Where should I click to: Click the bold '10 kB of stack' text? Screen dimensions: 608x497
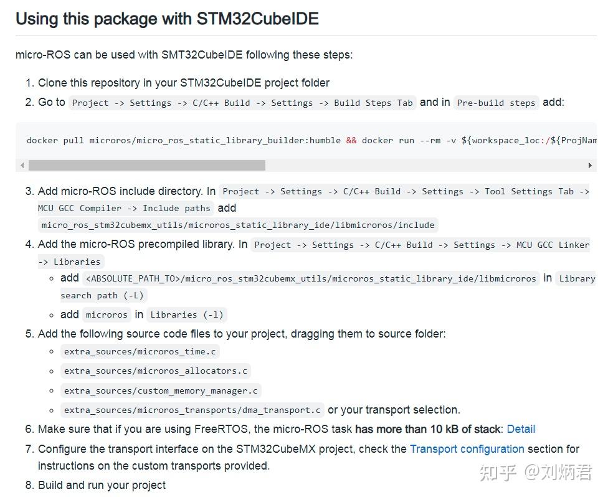[x=428, y=429]
